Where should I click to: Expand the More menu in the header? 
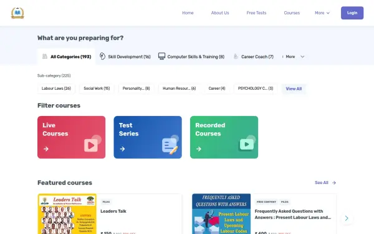[x=322, y=13]
